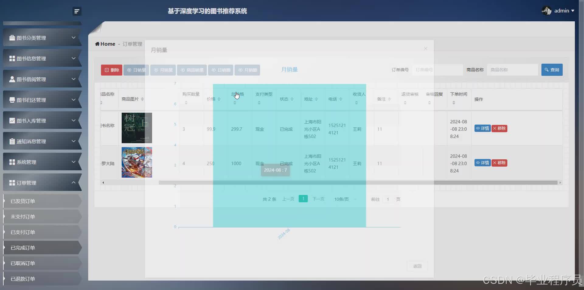Select page 1 in pagination
The height and width of the screenshot is (290, 584).
(x=303, y=199)
